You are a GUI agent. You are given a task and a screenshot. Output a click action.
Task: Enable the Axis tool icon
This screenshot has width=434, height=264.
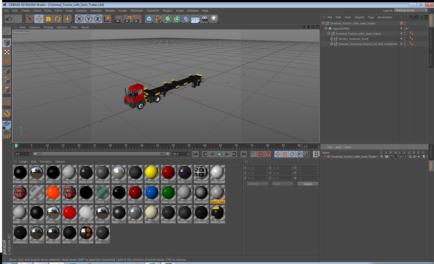pos(7,101)
